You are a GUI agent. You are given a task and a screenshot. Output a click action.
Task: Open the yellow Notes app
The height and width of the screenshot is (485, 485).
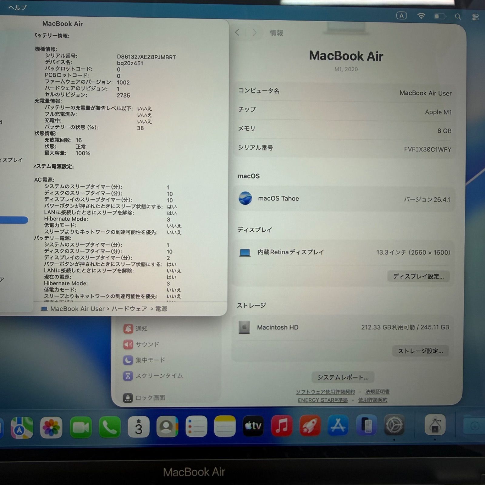point(225,426)
